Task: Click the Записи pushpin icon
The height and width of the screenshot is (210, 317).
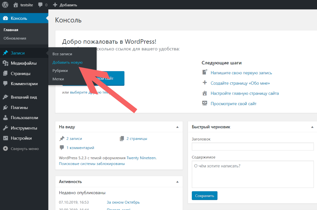Action: 6,53
